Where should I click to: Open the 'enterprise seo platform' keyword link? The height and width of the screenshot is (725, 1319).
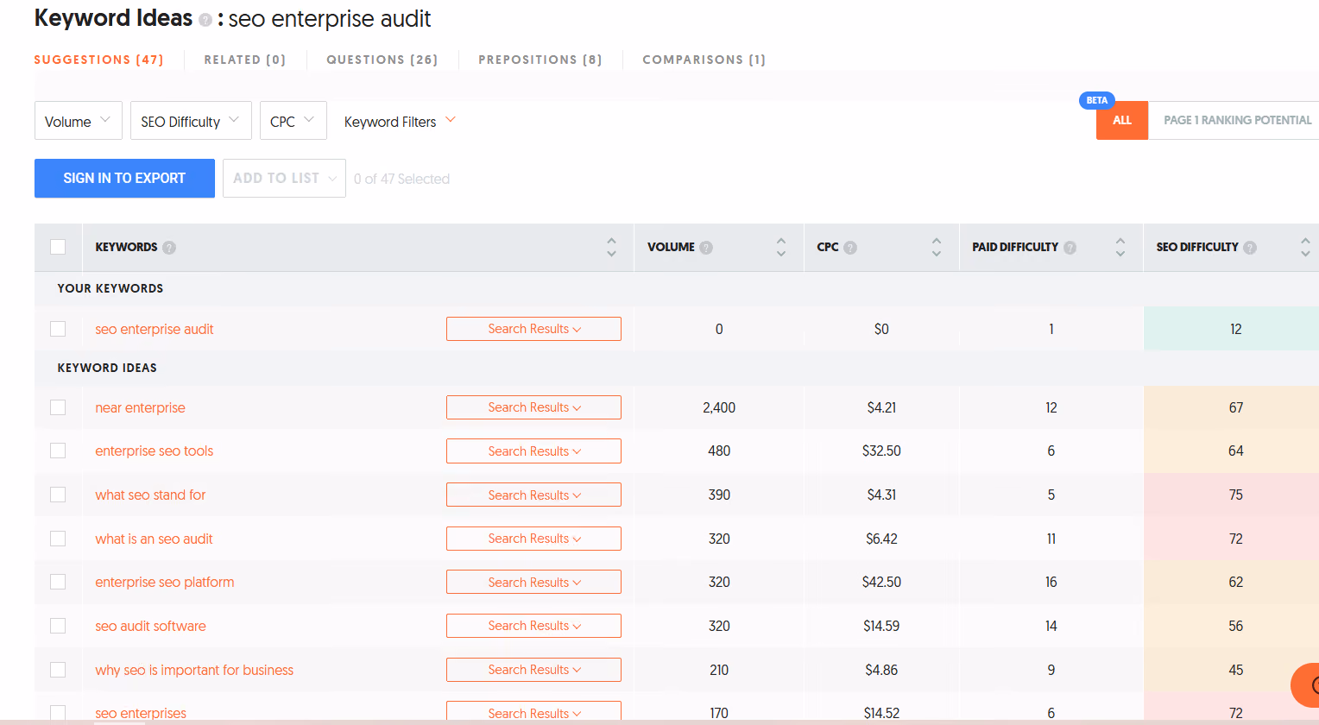point(164,582)
